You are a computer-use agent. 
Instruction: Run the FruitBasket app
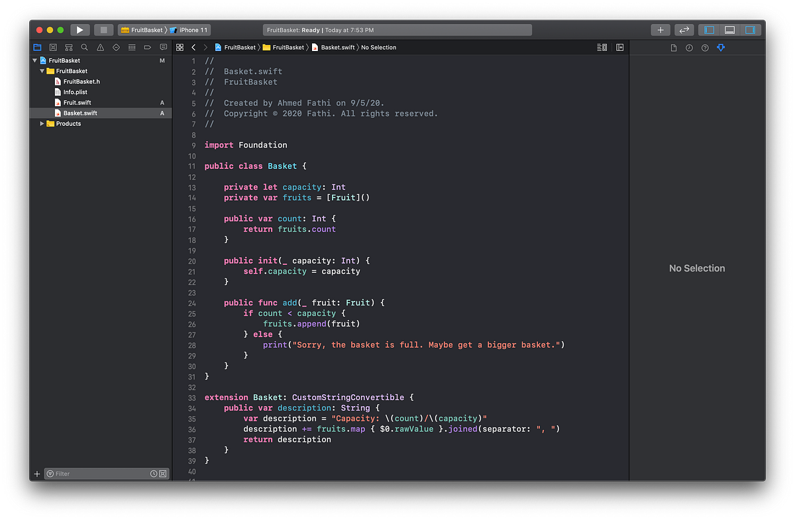(x=79, y=29)
